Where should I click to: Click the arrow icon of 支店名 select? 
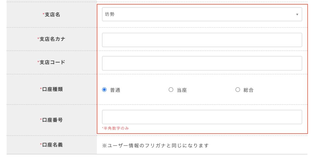(x=297, y=15)
